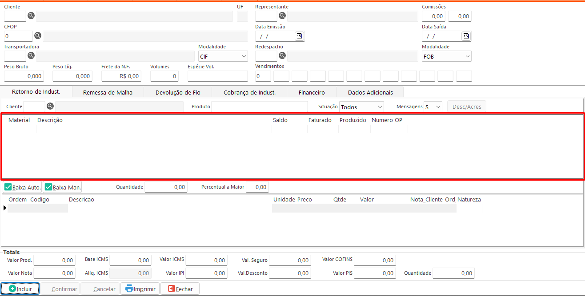Click the Produto input field
The image size is (585, 296).
(259, 107)
